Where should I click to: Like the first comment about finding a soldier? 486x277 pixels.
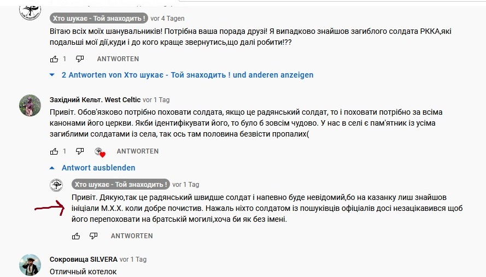click(54, 58)
